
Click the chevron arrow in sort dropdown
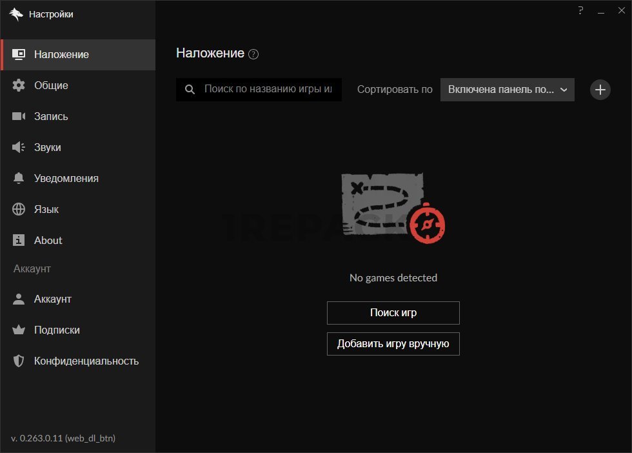[x=564, y=90]
